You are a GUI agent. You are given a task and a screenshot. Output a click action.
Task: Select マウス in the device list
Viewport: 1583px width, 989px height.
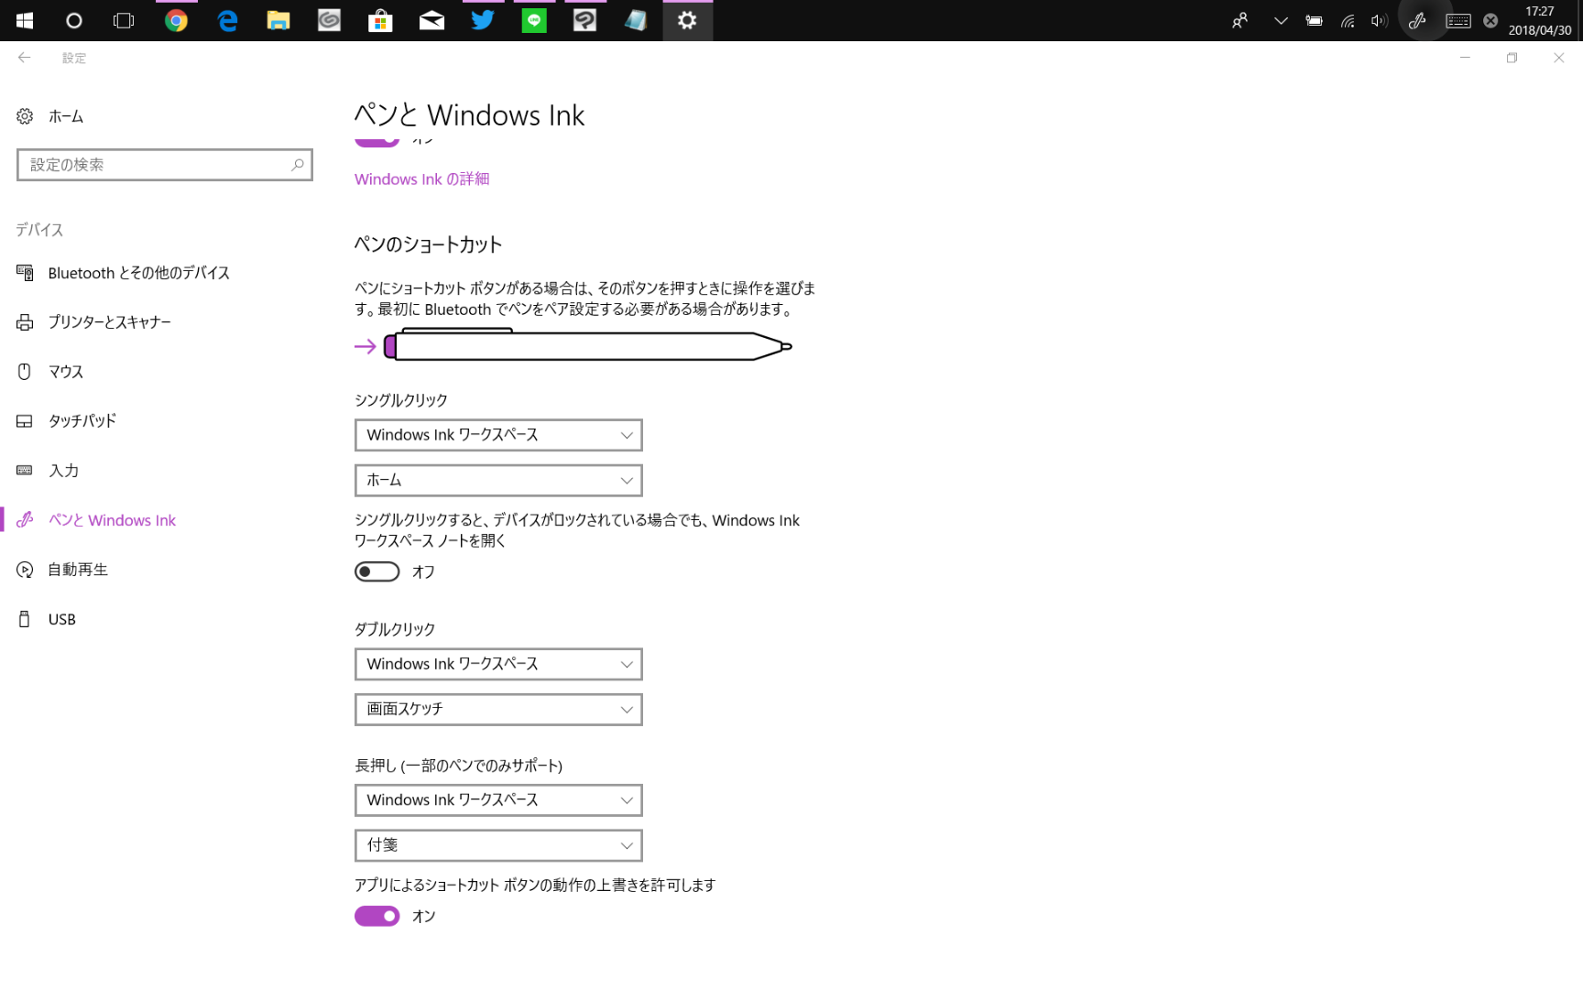(x=66, y=372)
